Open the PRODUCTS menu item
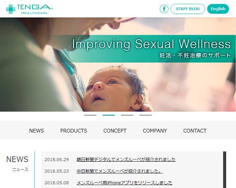Viewport: 236px width, 188px height. click(x=73, y=131)
